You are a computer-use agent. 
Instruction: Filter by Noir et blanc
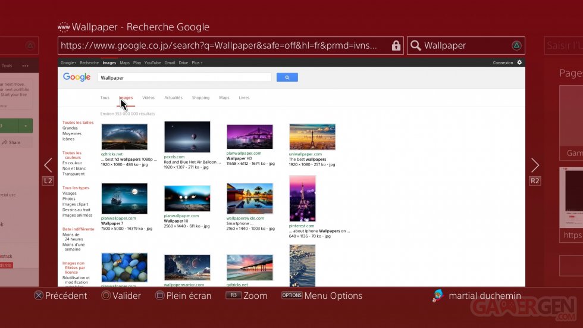click(74, 168)
